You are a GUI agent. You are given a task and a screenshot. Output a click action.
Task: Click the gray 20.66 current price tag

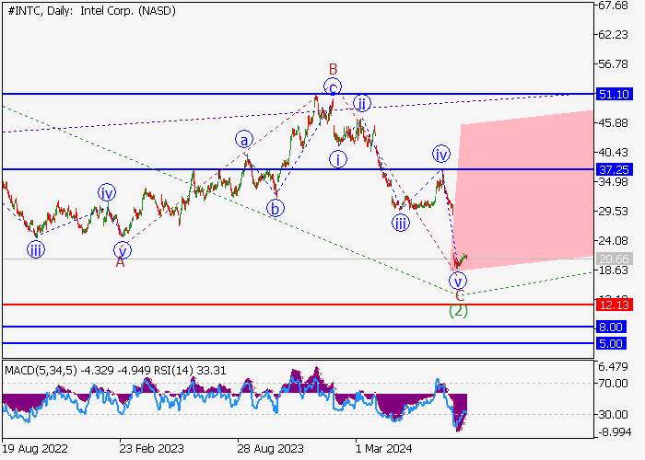point(615,259)
